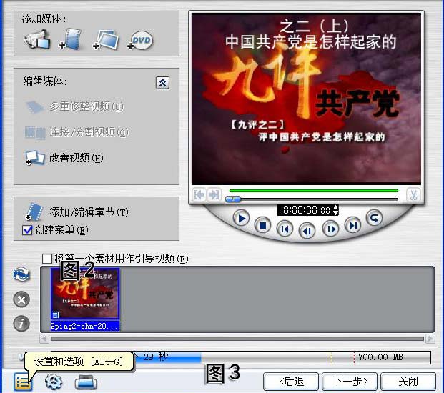Click the preview seek slider handle
Viewport: 444px width, 393px height.
[x=233, y=199]
